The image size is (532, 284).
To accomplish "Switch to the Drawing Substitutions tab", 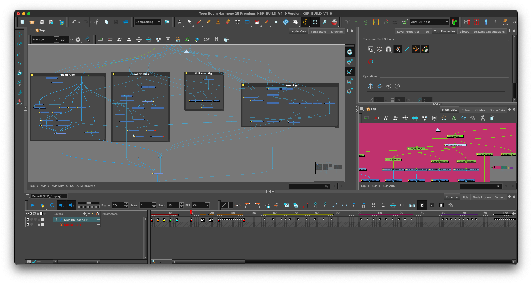I will pyautogui.click(x=489, y=31).
